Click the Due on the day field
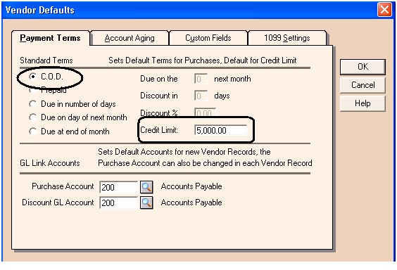 coord(201,79)
